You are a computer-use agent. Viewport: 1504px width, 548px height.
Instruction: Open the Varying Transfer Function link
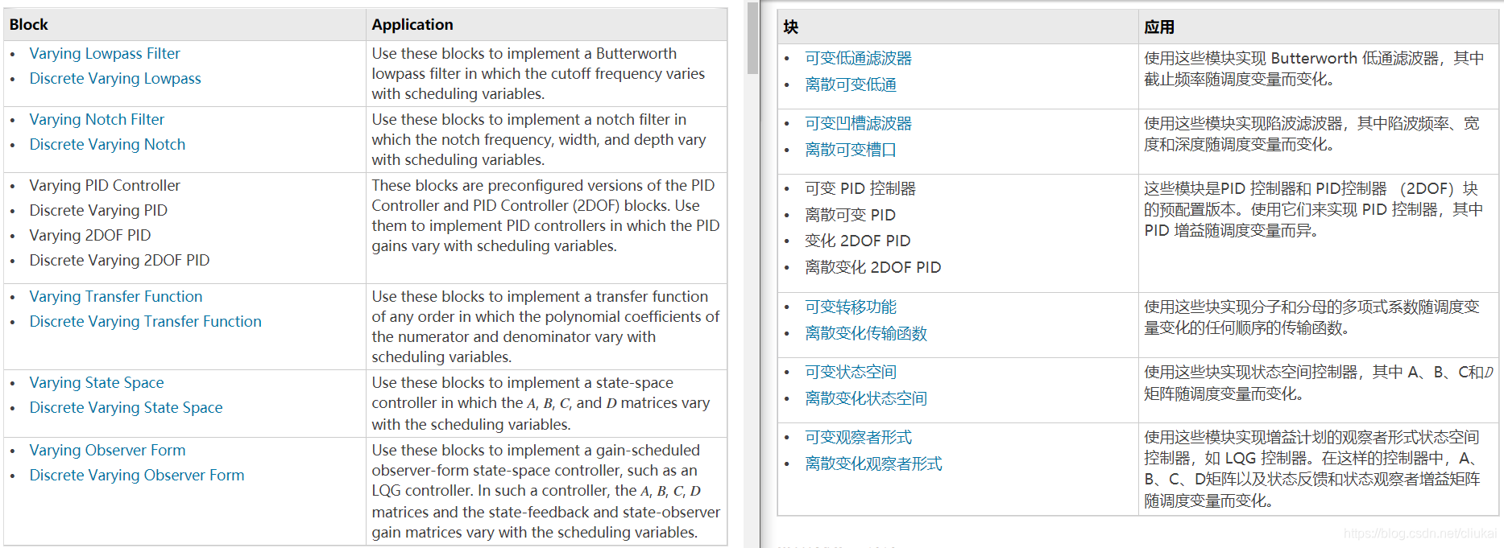click(x=116, y=297)
